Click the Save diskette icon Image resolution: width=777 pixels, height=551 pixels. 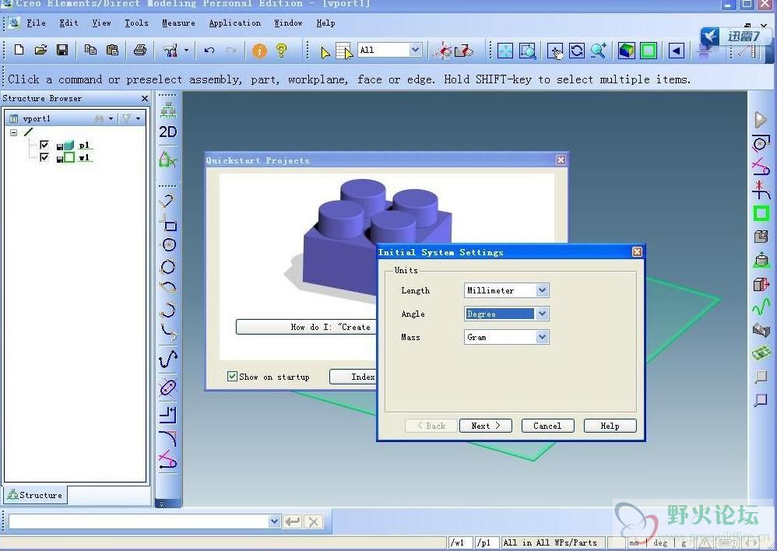click(x=62, y=50)
